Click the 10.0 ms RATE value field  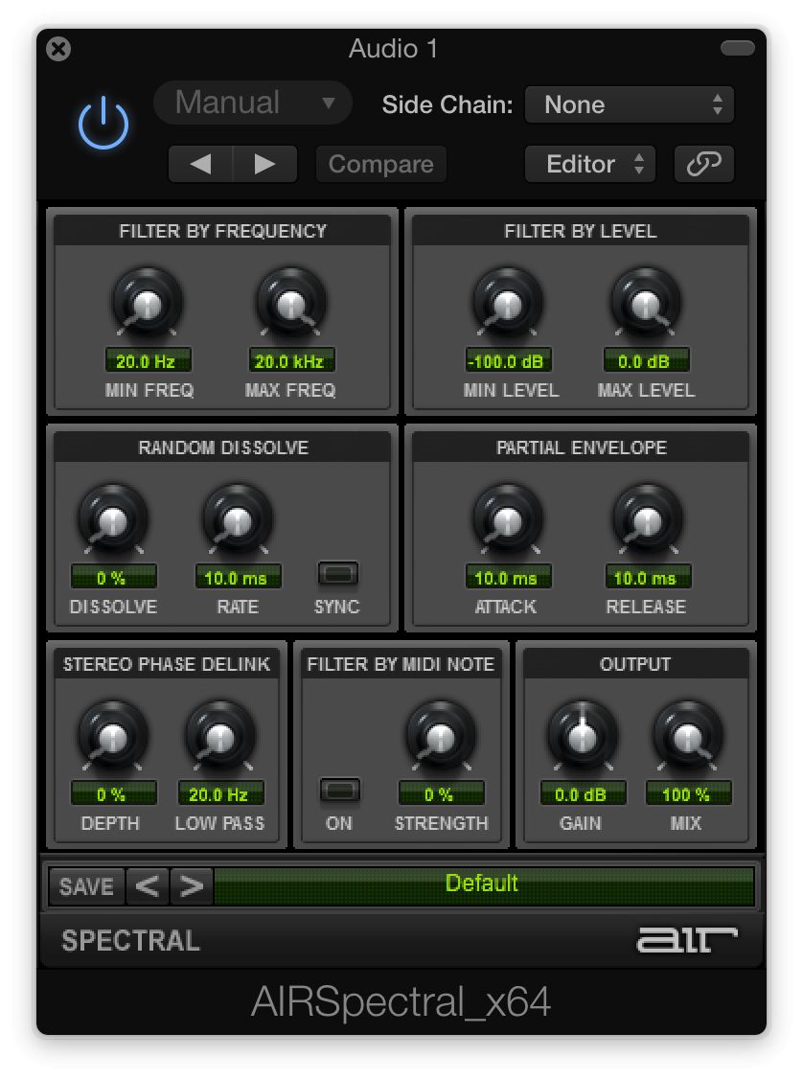[x=238, y=577]
